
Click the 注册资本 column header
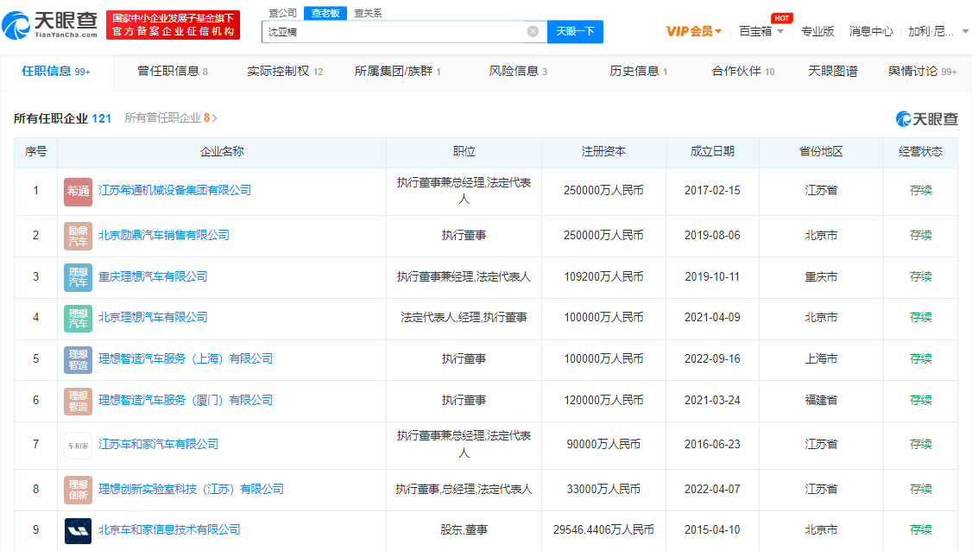pyautogui.click(x=603, y=151)
